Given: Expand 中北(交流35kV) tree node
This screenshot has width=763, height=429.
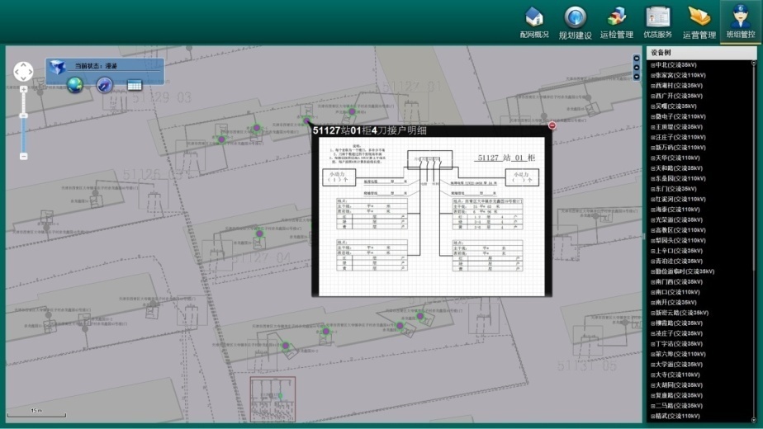Looking at the screenshot, I should point(652,64).
